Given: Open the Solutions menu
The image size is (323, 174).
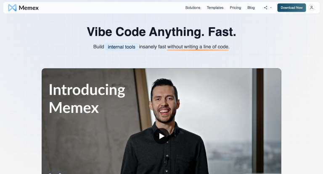Looking at the screenshot, I should click(193, 8).
